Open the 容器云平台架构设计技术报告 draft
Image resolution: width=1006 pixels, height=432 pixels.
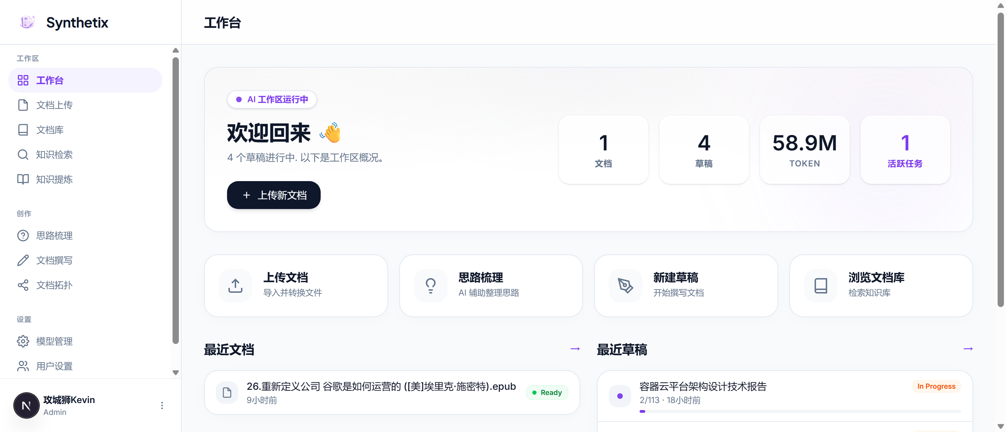click(785, 396)
